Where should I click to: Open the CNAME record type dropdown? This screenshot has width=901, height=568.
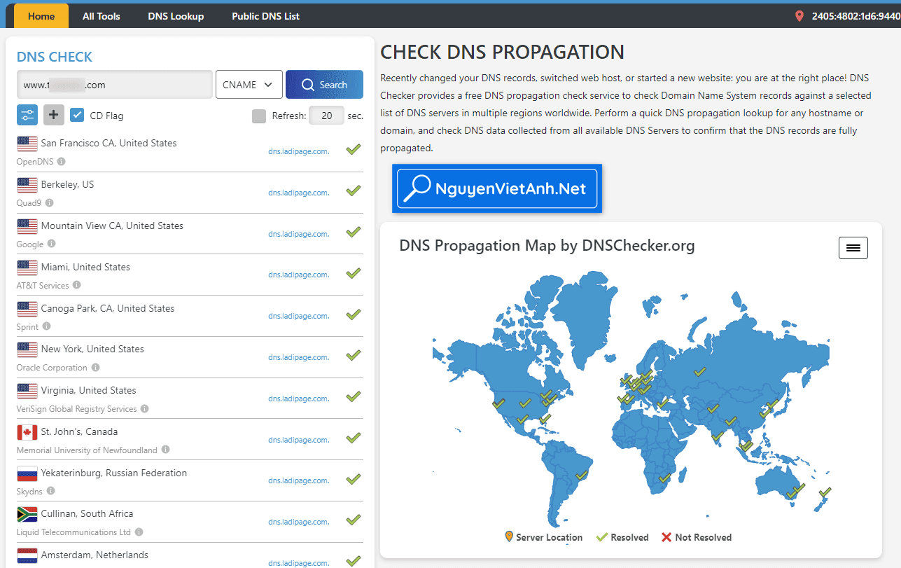pyautogui.click(x=249, y=85)
